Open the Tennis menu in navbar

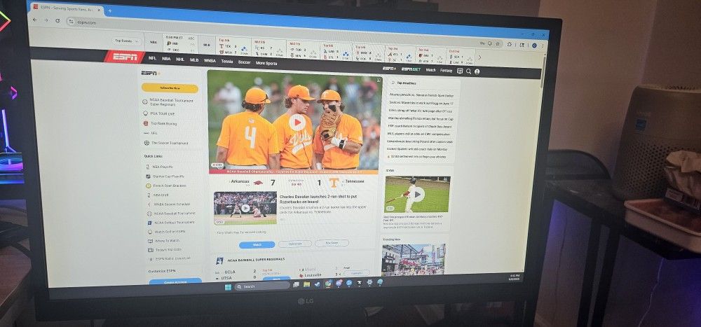tap(227, 61)
